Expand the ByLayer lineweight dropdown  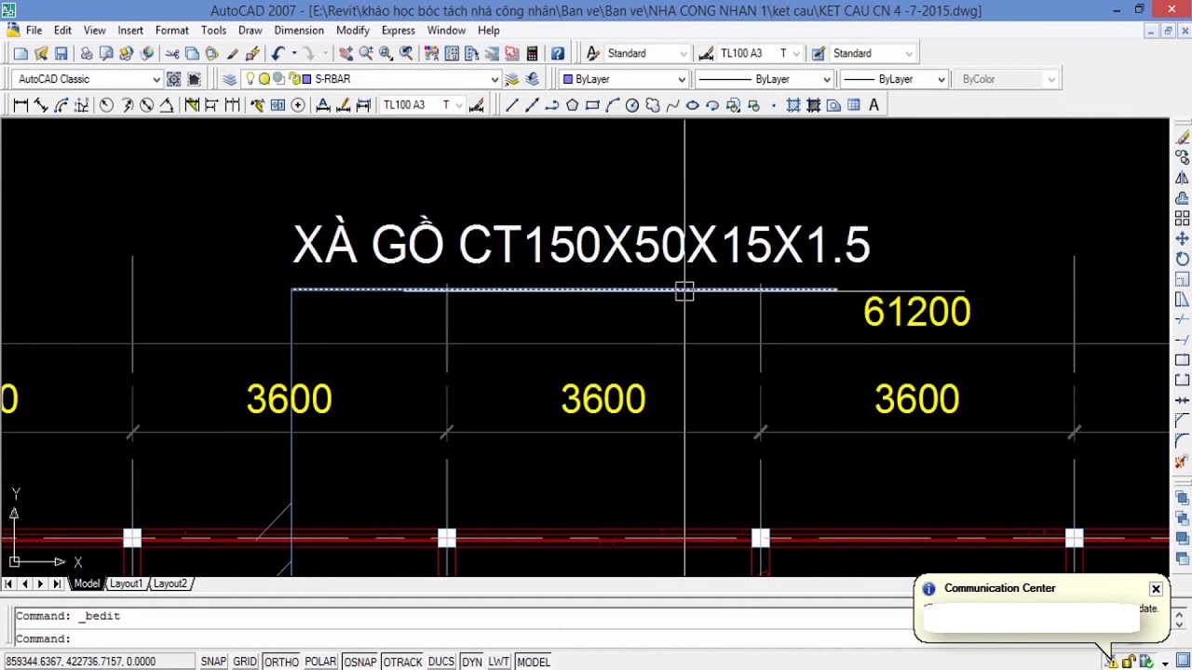click(x=941, y=79)
